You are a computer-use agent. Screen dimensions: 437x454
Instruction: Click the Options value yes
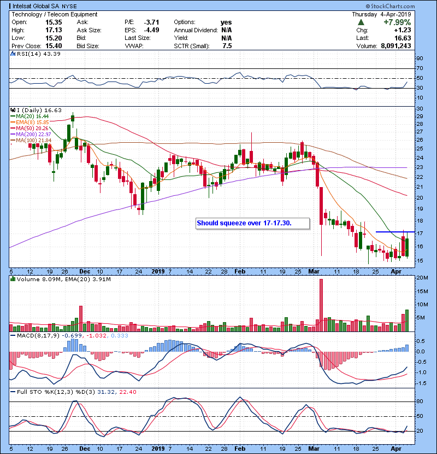[x=226, y=22]
